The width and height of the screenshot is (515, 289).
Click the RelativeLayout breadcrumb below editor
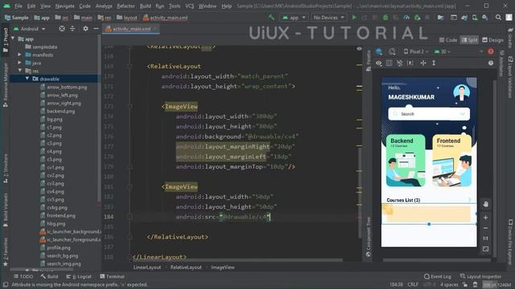tap(186, 267)
